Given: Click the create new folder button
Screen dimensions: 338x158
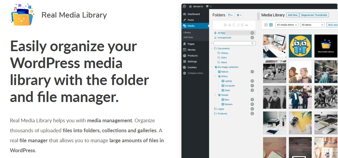Looking at the screenshot, I should 230,15.
